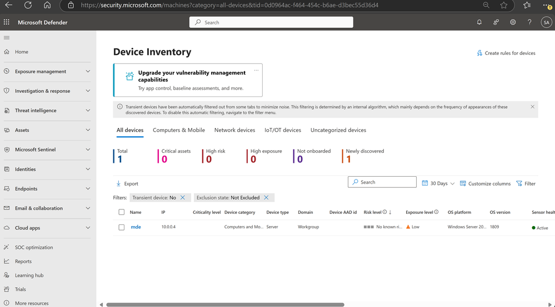Click the Reports chart icon
This screenshot has width=555, height=307.
click(7, 261)
